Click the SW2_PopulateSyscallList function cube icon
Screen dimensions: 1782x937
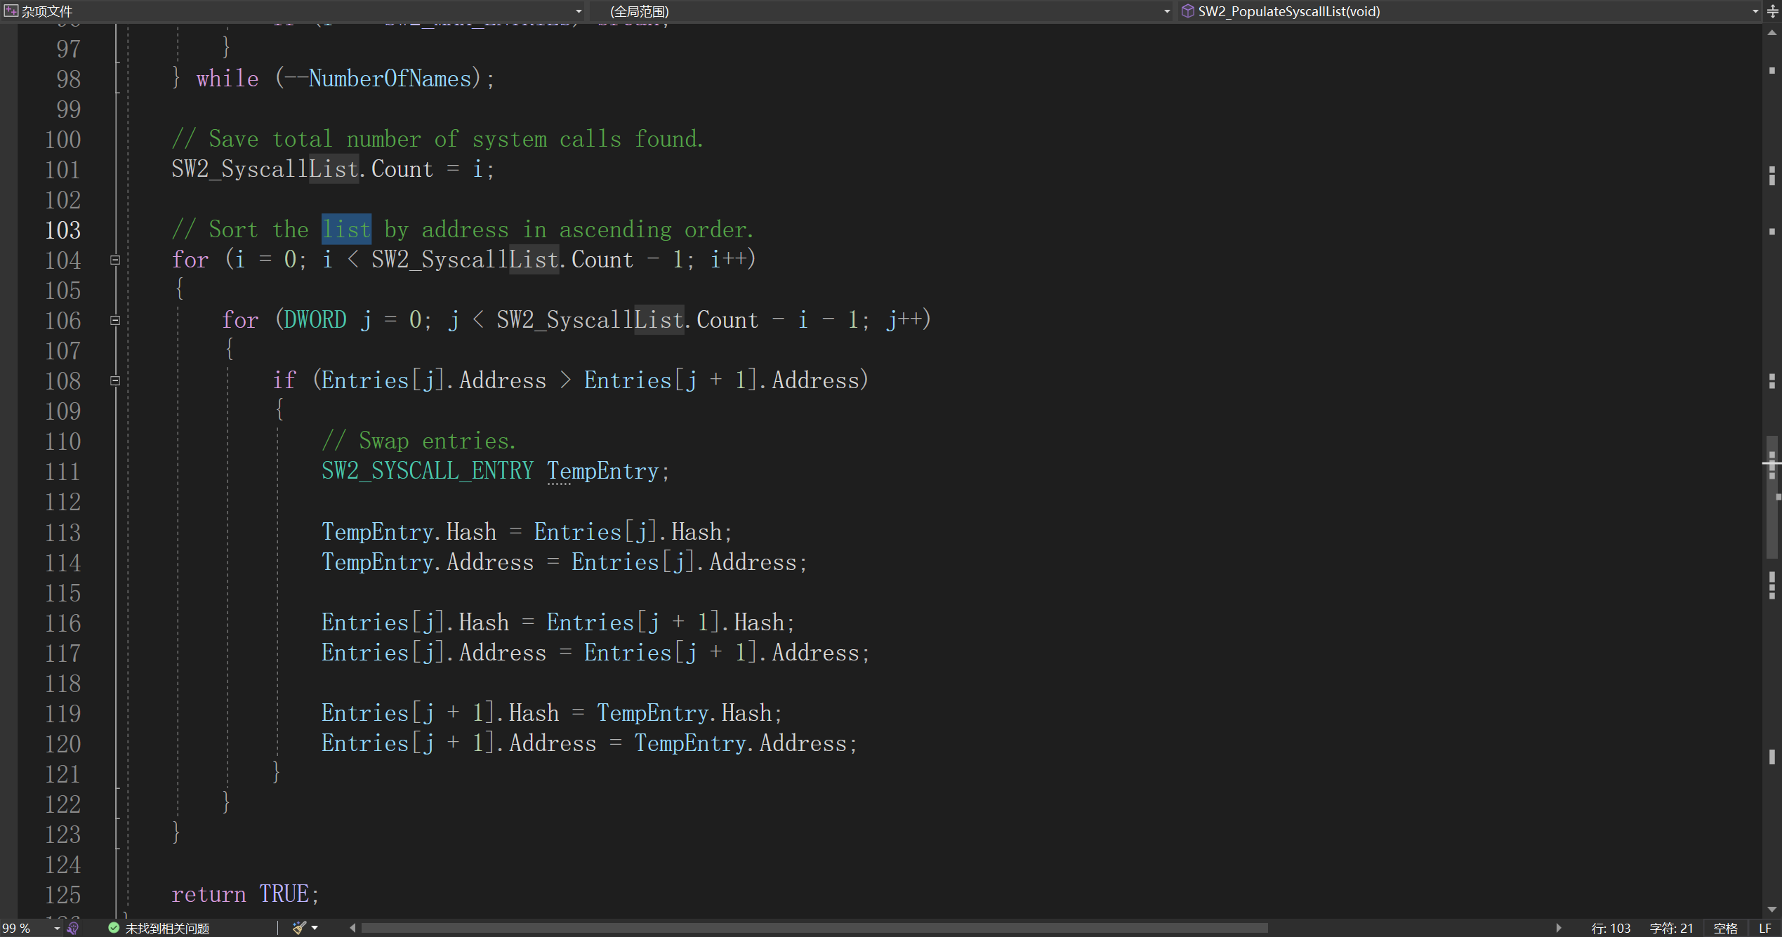click(1188, 11)
